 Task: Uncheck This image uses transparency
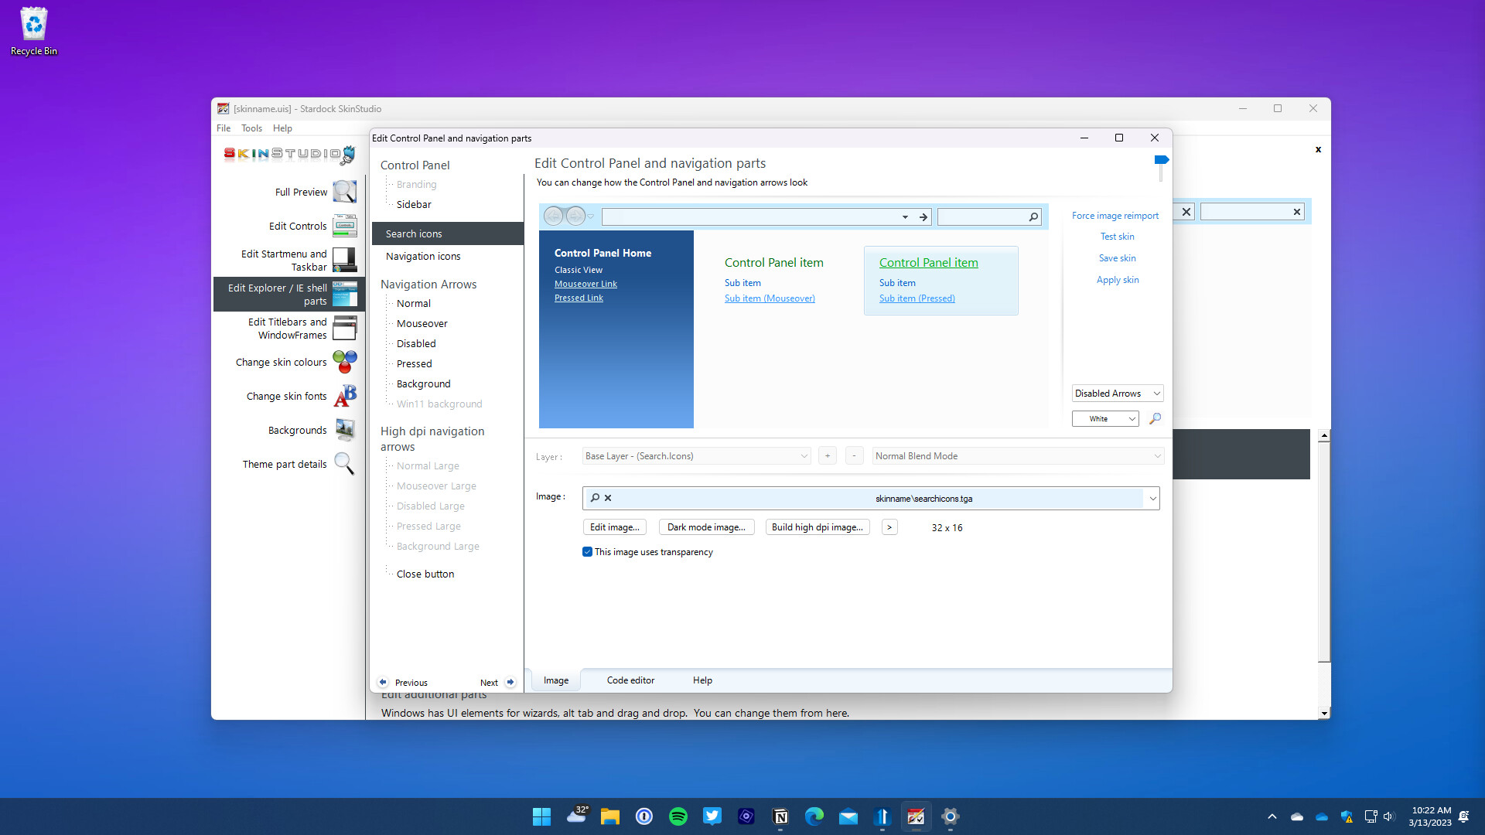(x=588, y=551)
